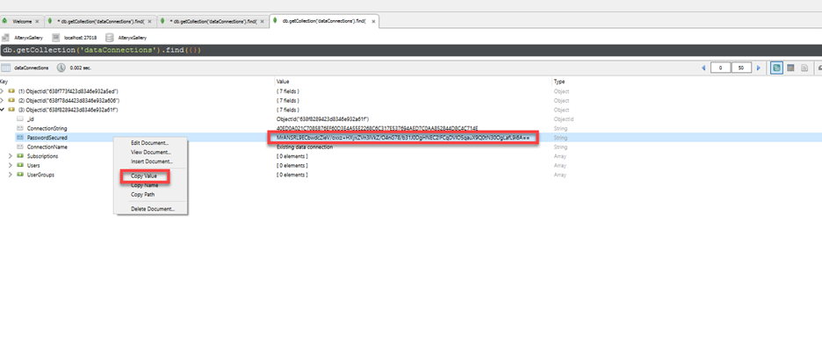Choose Edit Document... from context menu

point(150,143)
